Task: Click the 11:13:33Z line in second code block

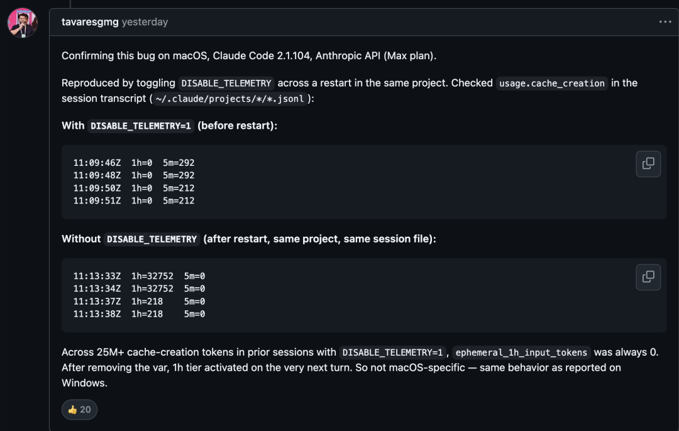Action: tap(139, 276)
